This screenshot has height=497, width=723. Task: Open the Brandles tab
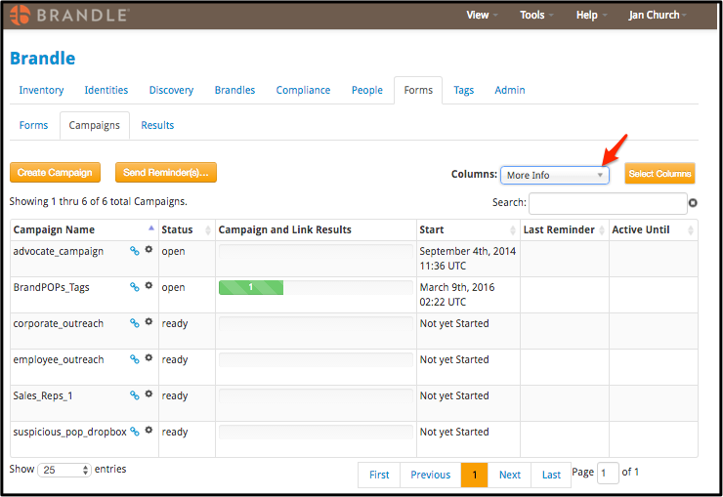[x=234, y=90]
